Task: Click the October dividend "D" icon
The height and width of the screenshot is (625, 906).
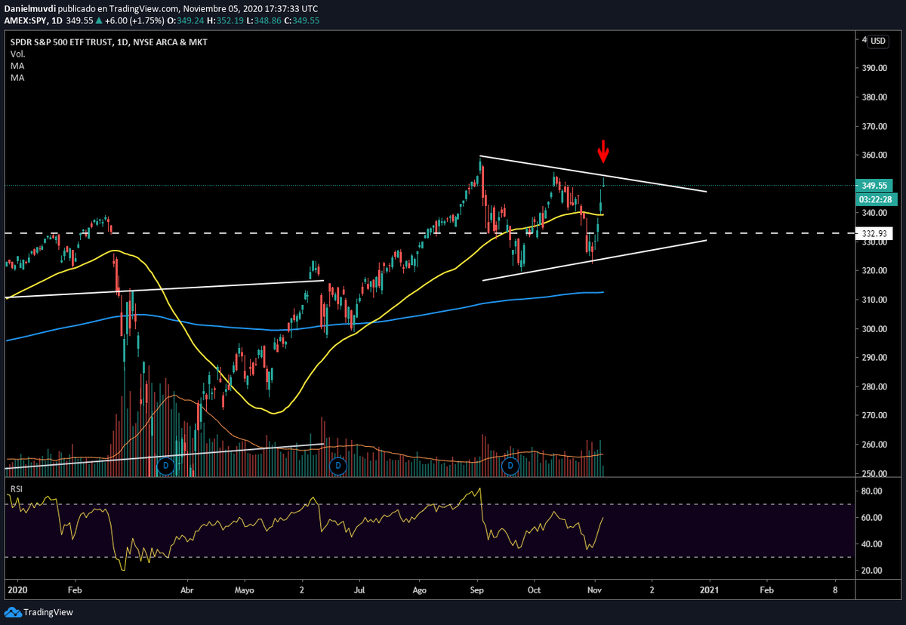Action: (x=510, y=466)
